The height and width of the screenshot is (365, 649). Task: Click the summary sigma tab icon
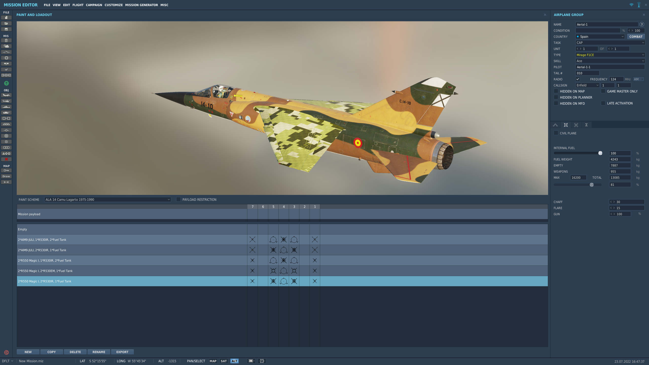586,125
